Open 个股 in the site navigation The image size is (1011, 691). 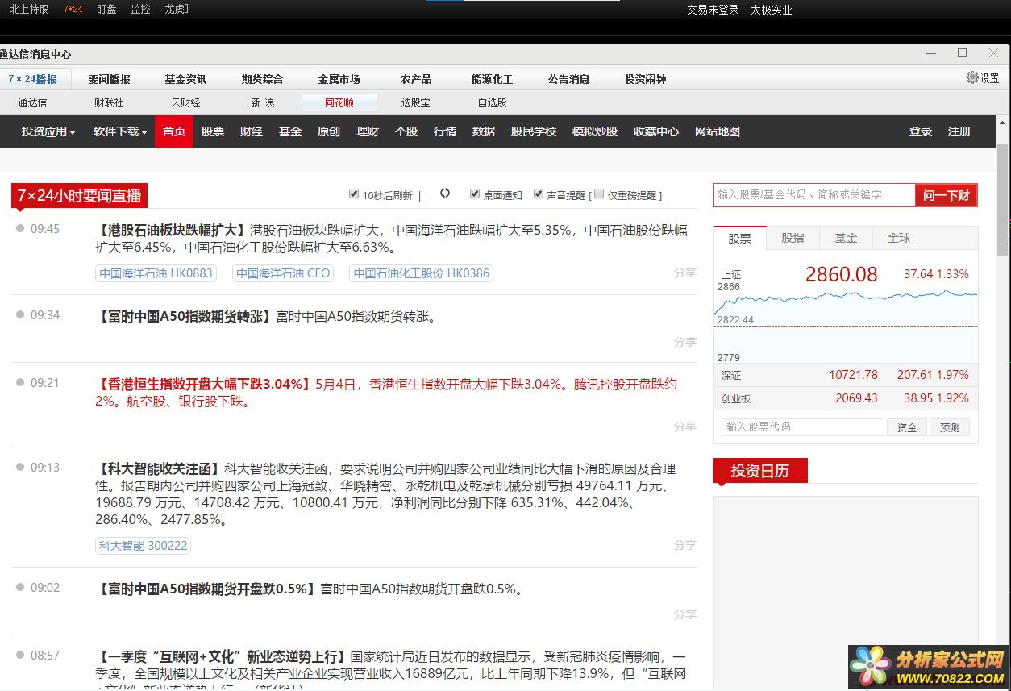pyautogui.click(x=406, y=131)
